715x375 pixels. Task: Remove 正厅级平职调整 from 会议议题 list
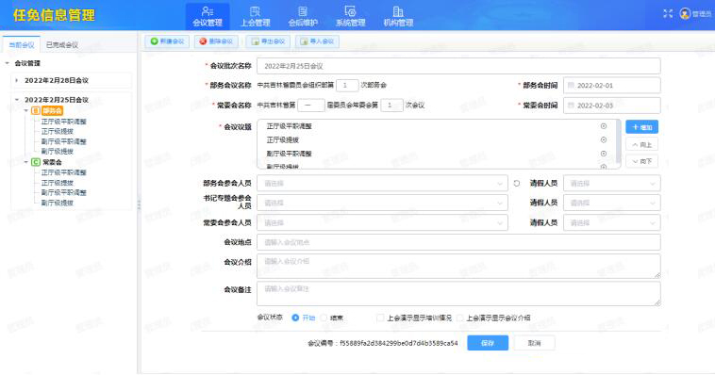[x=604, y=126]
